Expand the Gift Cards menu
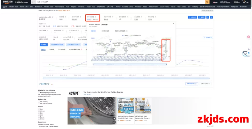The image size is (252, 129). 111,7
